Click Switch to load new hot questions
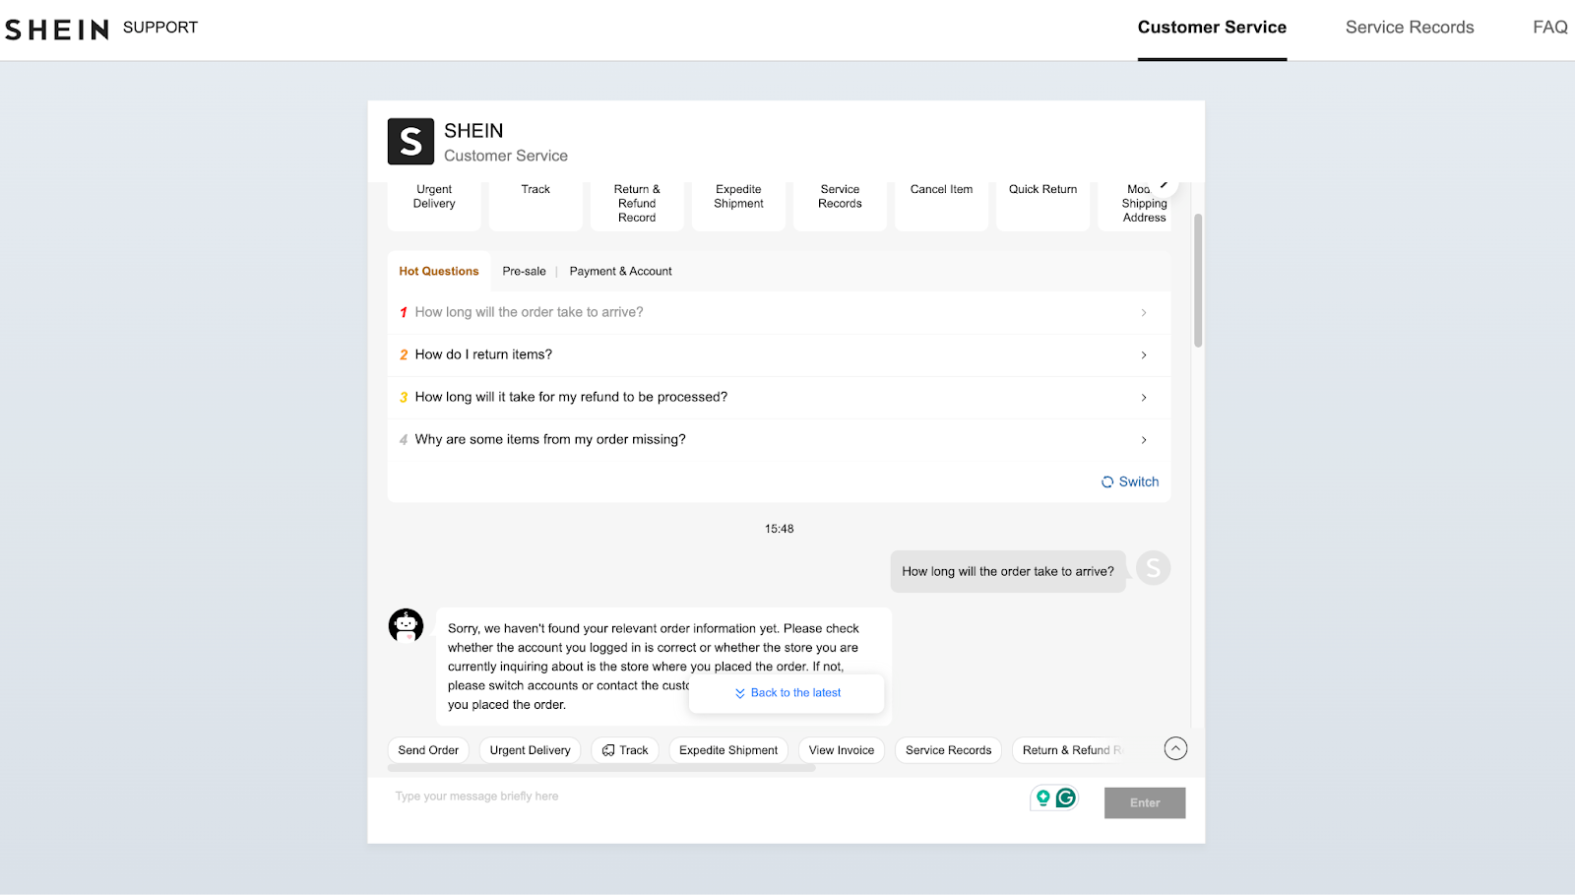 [x=1138, y=481]
